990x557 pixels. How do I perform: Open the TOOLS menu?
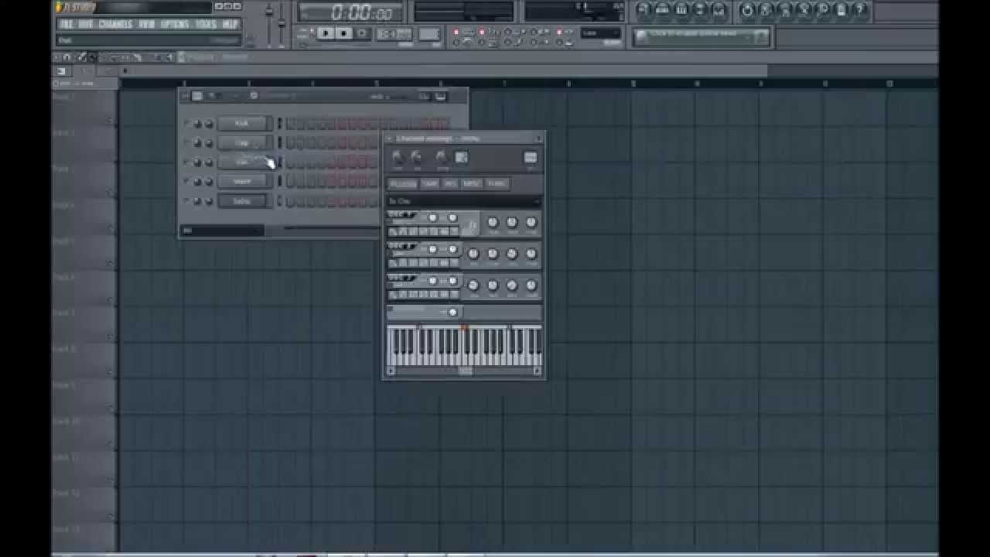[206, 24]
